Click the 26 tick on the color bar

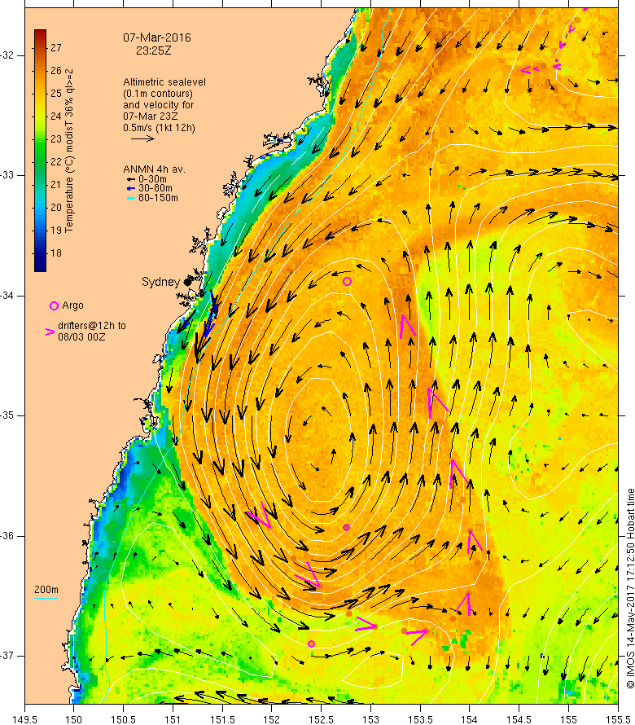point(56,70)
